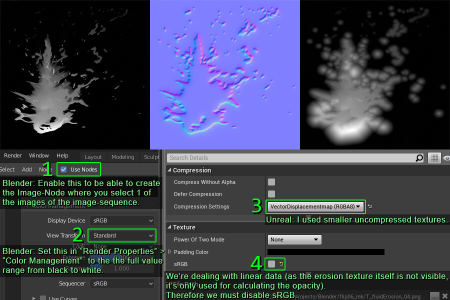Collapse the Texture section
450x300 pixels.
[169, 227]
